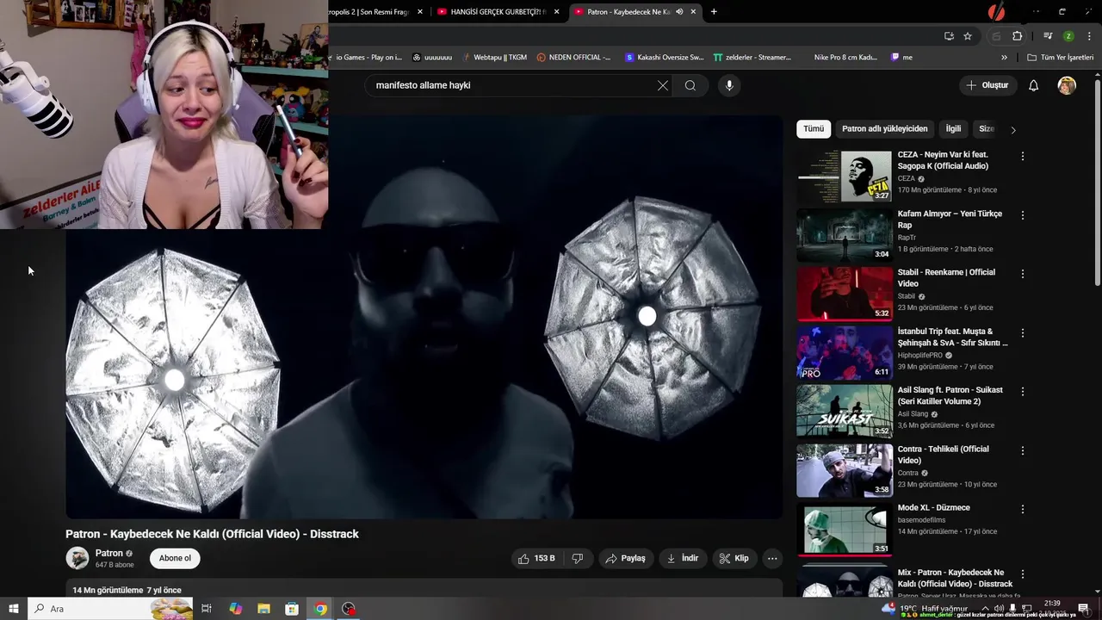Open Stabil - Reenkarne video thumbnail

(x=844, y=294)
